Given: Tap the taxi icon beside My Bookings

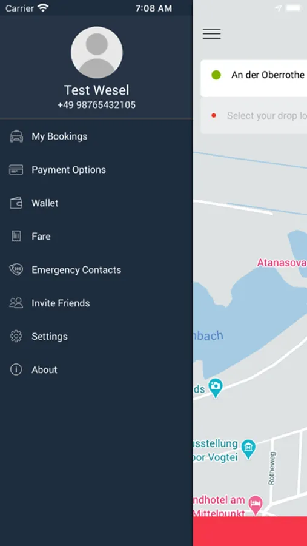Looking at the screenshot, I should click(x=16, y=136).
